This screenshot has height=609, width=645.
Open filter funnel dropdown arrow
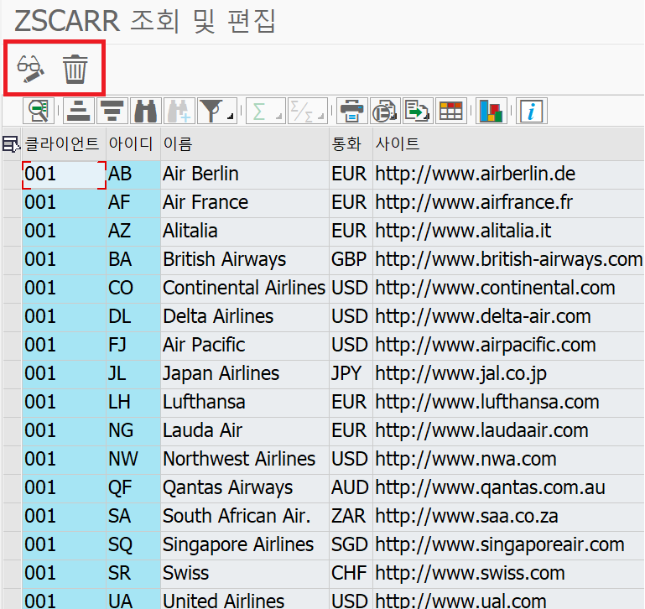(231, 117)
